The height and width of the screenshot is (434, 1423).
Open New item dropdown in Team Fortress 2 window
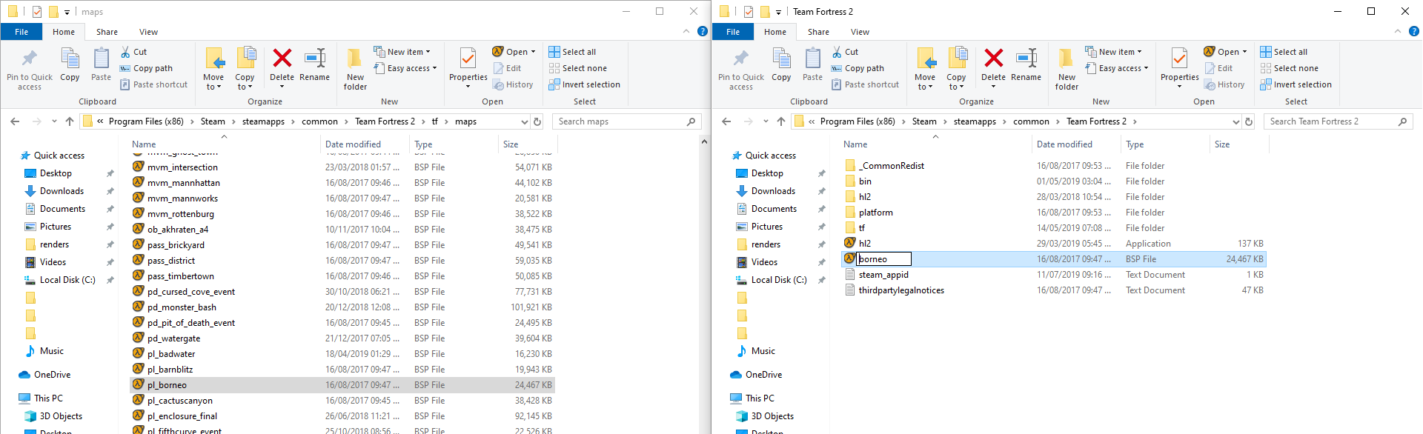click(1113, 52)
